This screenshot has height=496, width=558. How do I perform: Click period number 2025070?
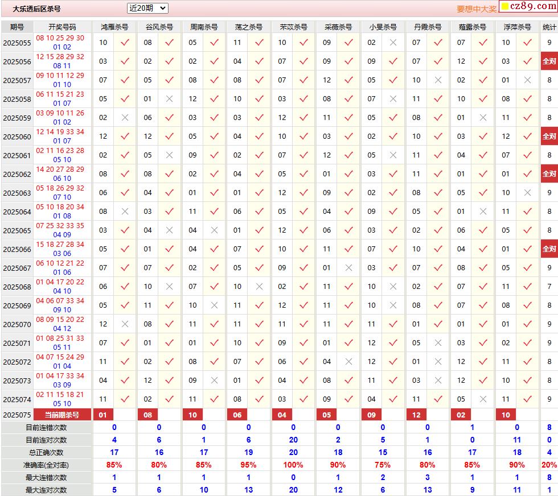(x=17, y=325)
